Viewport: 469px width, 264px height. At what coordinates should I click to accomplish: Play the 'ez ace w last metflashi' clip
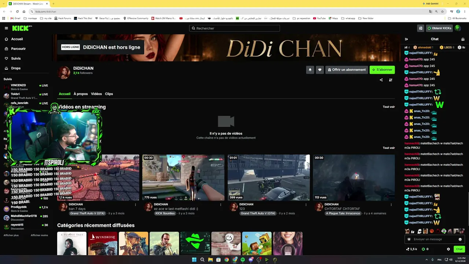[x=183, y=177]
